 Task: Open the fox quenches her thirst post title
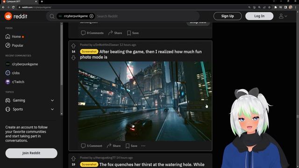coord(152,165)
